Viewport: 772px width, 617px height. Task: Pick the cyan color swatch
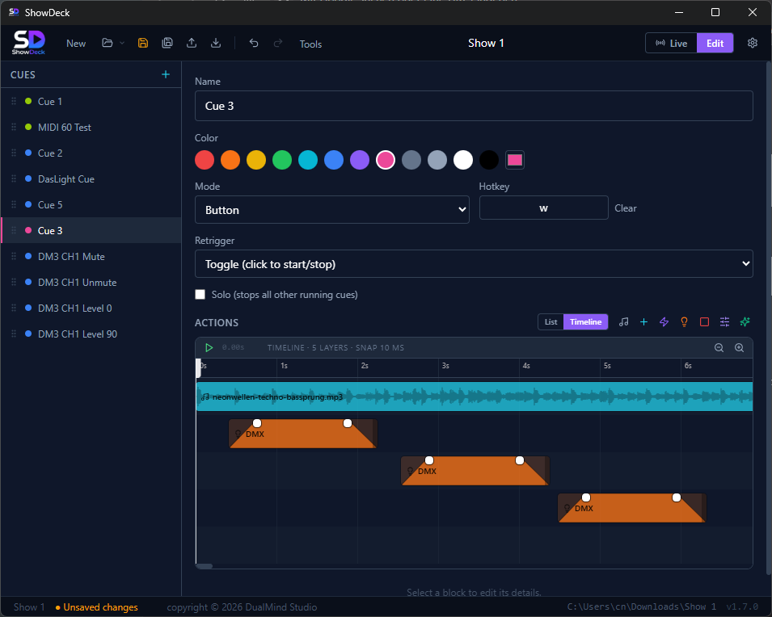coord(308,160)
